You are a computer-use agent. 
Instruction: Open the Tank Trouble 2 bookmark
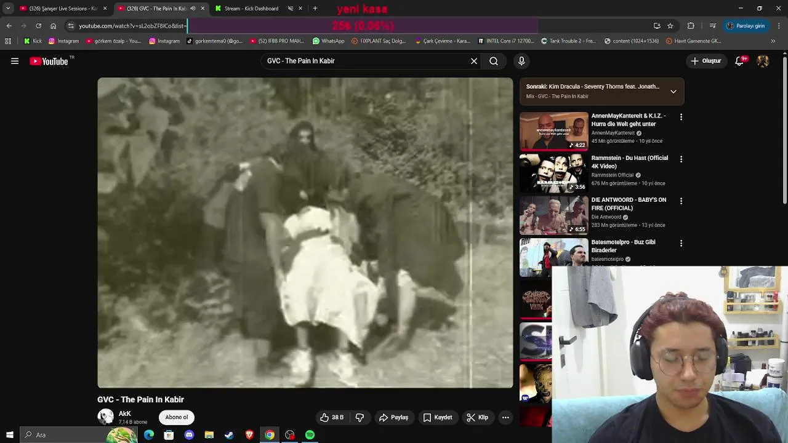(x=568, y=41)
